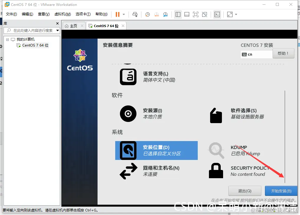Open the 文件(F) menu
This screenshot has height=215, width=300.
(x=11, y=14)
